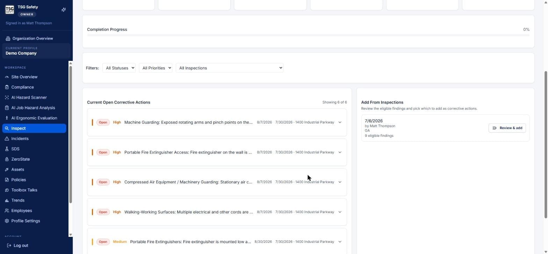Viewport: 548px width, 254px height.
Task: Navigate to Incidents
Action: point(34,139)
